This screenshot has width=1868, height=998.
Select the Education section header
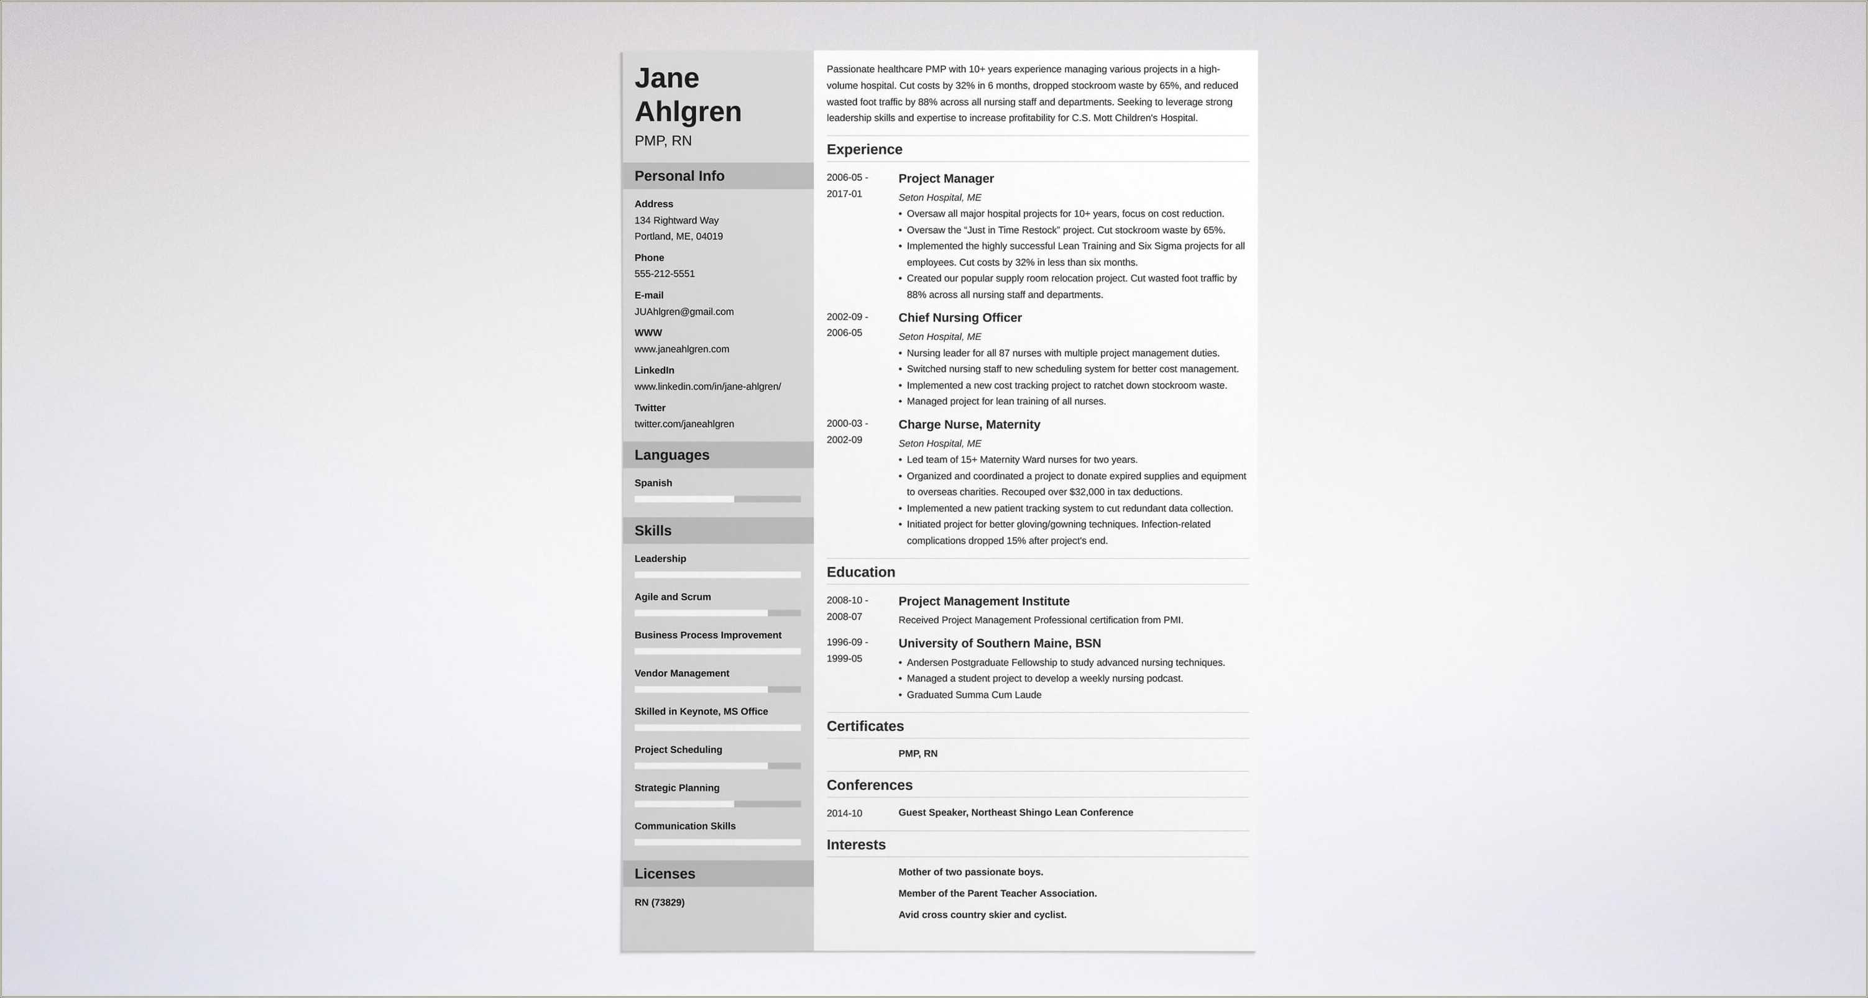(x=861, y=570)
